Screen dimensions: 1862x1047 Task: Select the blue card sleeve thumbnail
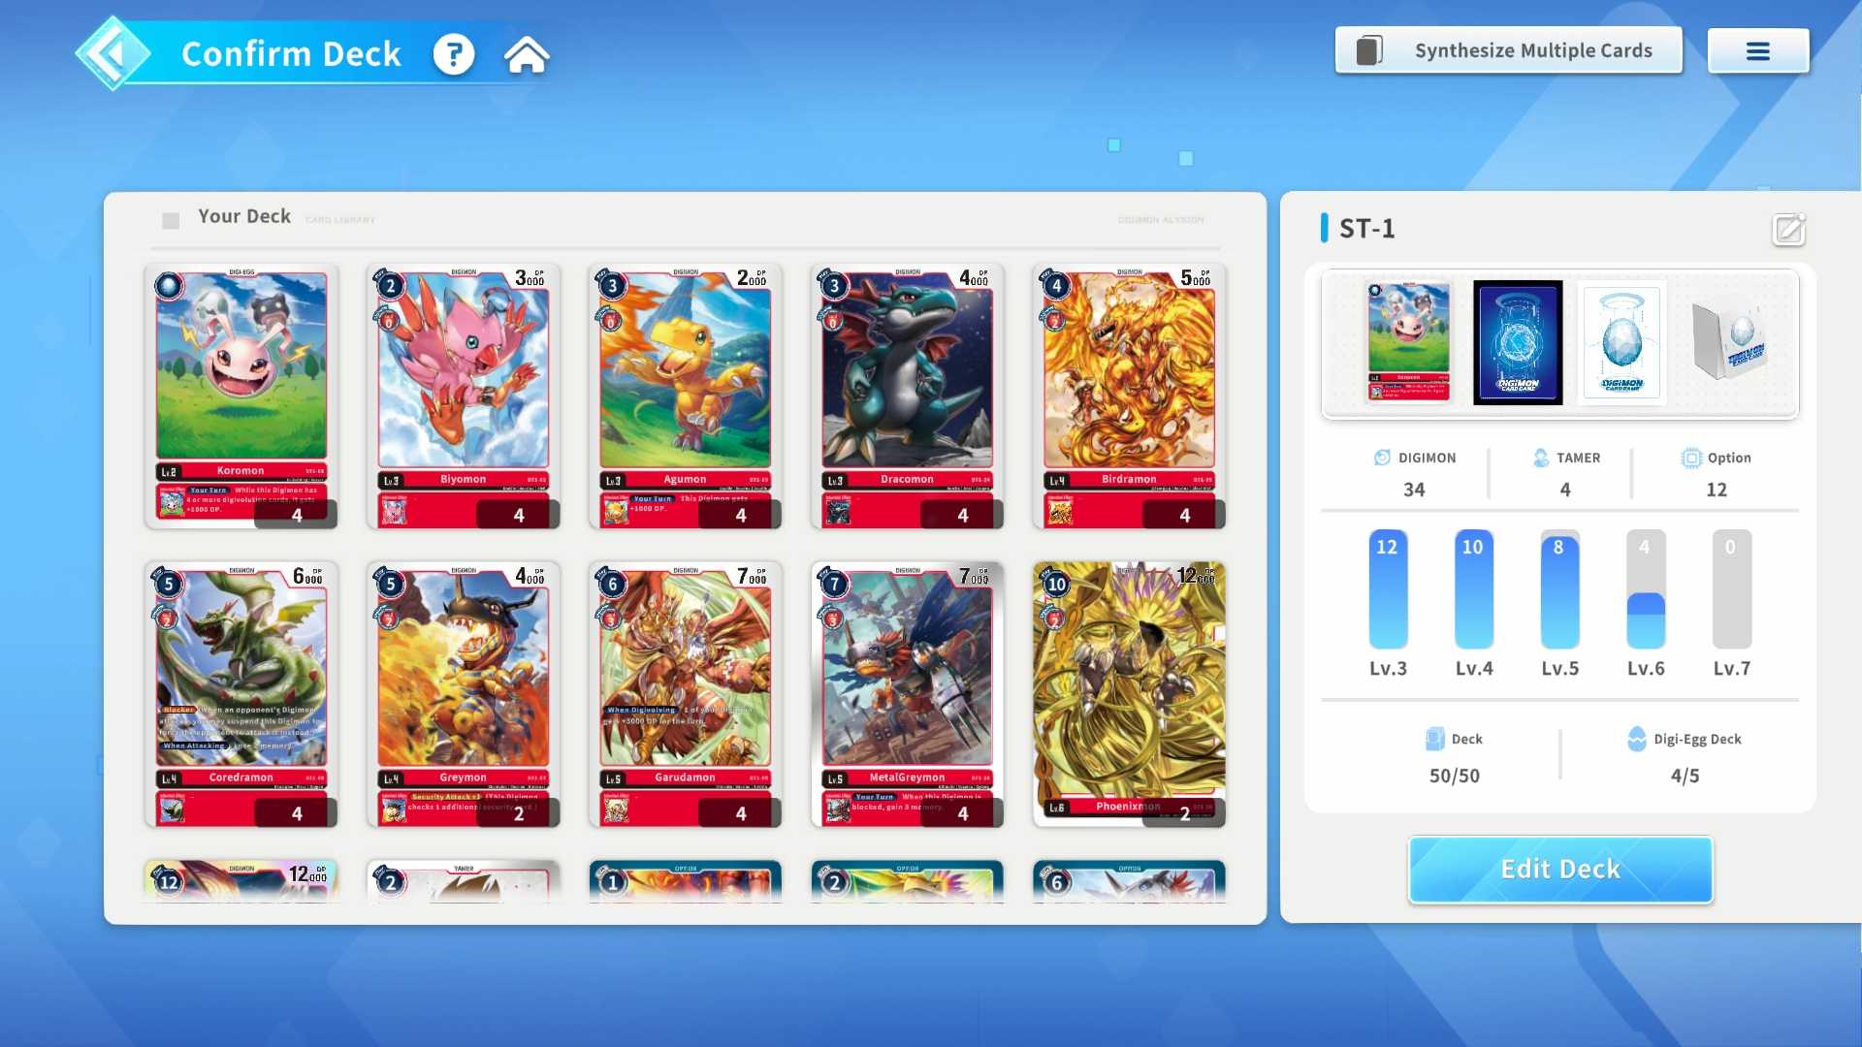coord(1518,342)
